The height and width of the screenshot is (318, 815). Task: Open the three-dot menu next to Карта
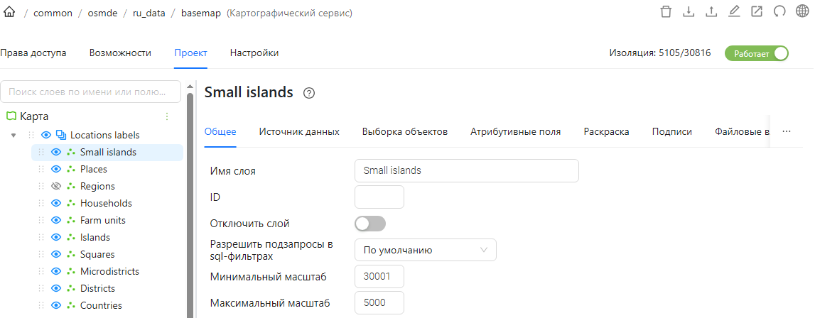167,116
